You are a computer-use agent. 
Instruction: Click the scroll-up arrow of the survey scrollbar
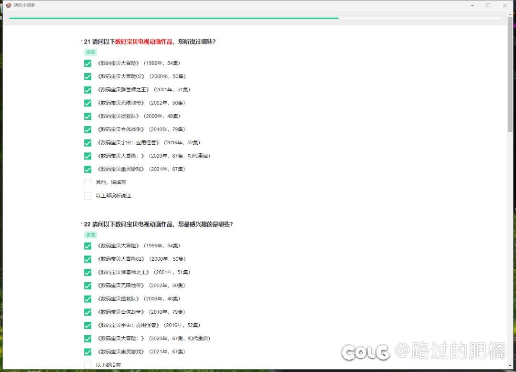510,14
